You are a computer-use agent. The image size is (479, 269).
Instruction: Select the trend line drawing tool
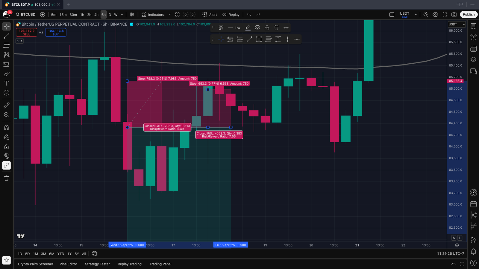point(6,36)
